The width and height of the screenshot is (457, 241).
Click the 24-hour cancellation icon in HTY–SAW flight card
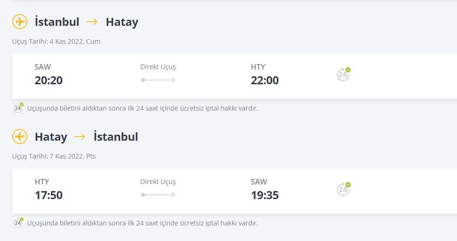344,189
